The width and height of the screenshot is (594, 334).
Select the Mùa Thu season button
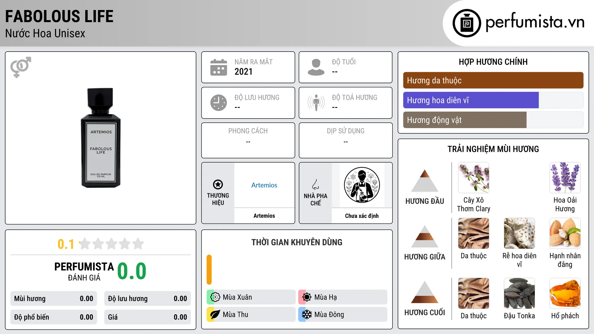(x=251, y=315)
